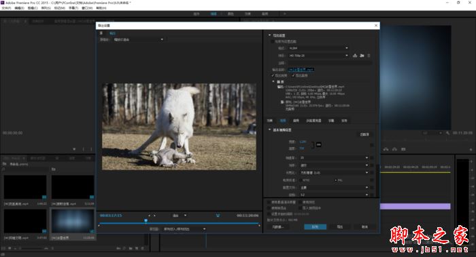
Task: Select the NTSC TV standard radio button
Action: pos(301,180)
